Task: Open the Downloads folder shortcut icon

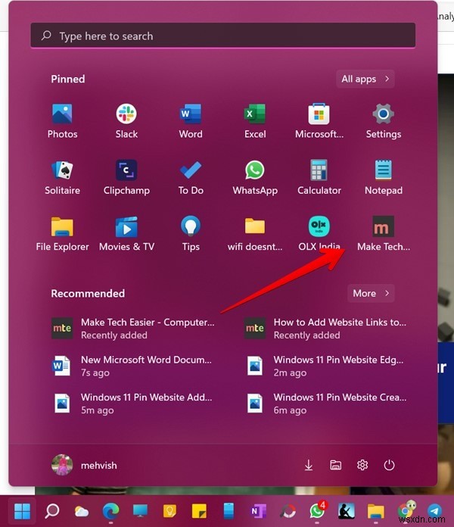Action: [309, 465]
